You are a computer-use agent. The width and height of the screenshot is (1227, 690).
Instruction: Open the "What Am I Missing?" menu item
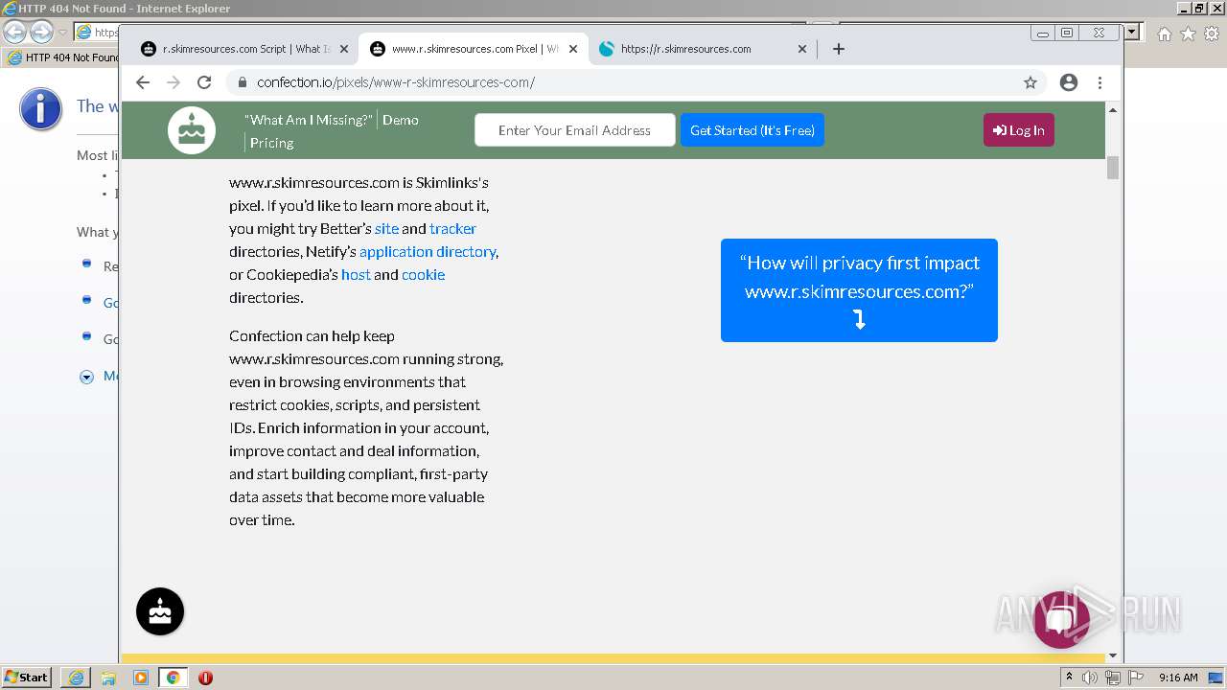[309, 120]
